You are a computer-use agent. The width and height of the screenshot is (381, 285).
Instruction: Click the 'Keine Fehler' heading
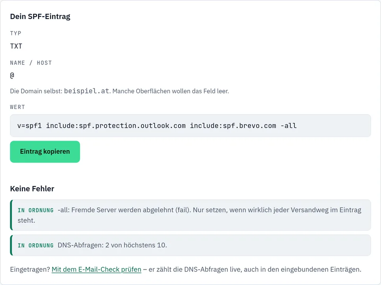pyautogui.click(x=32, y=189)
